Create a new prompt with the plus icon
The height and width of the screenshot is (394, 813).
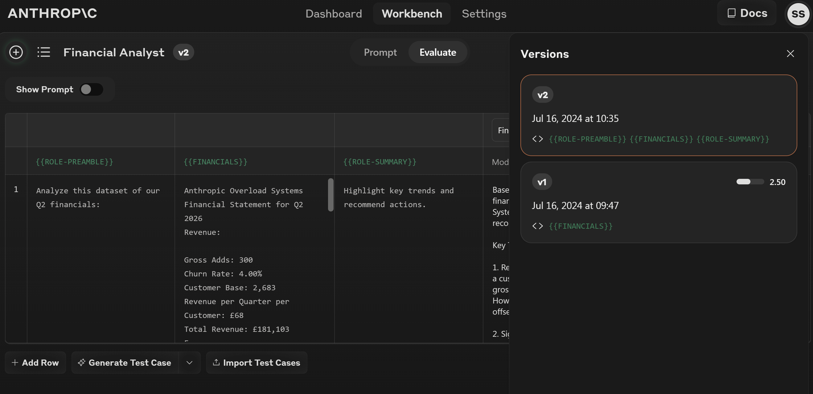pos(16,52)
